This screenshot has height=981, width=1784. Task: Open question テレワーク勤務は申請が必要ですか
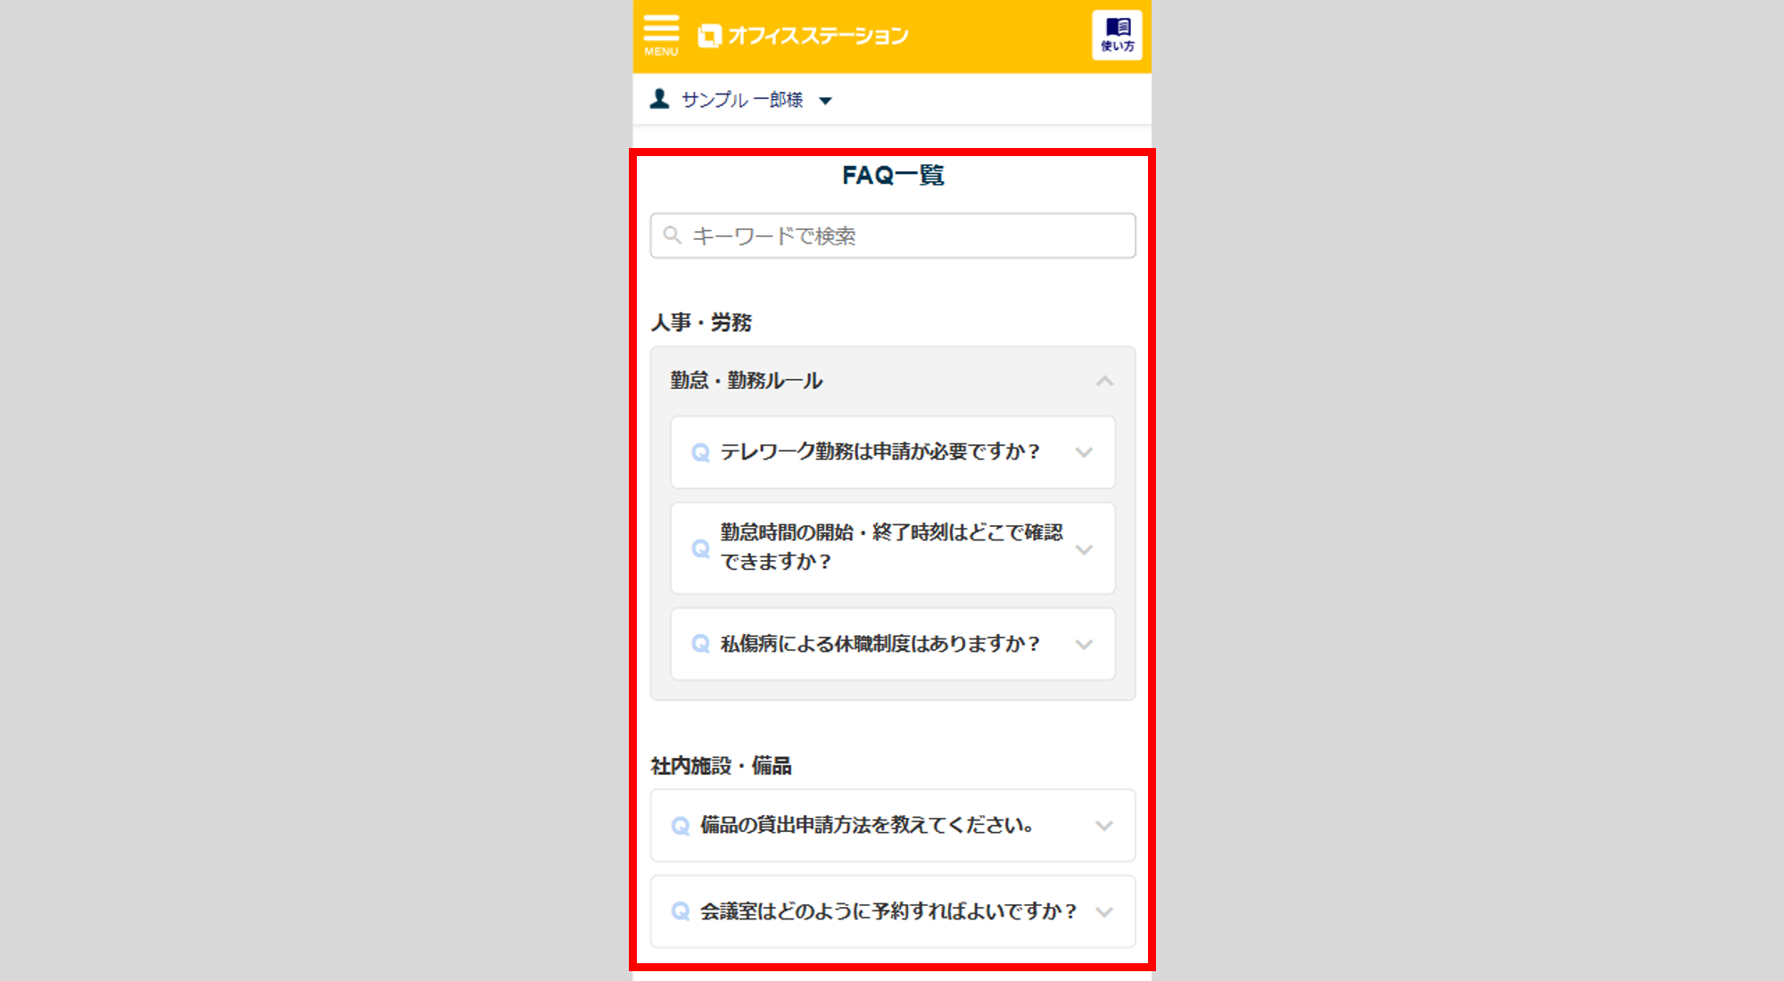click(x=880, y=452)
